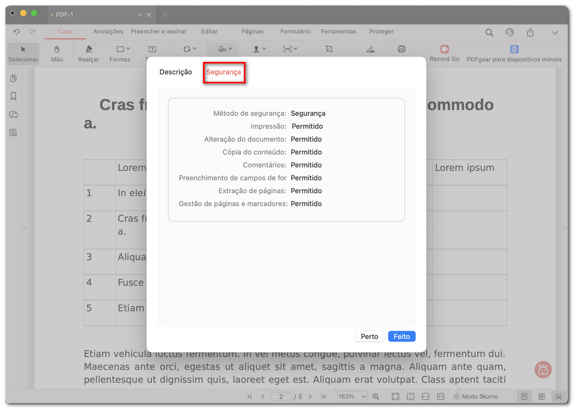Expand the signature tool dropdown arrow
The image size is (574, 409).
[x=230, y=48]
